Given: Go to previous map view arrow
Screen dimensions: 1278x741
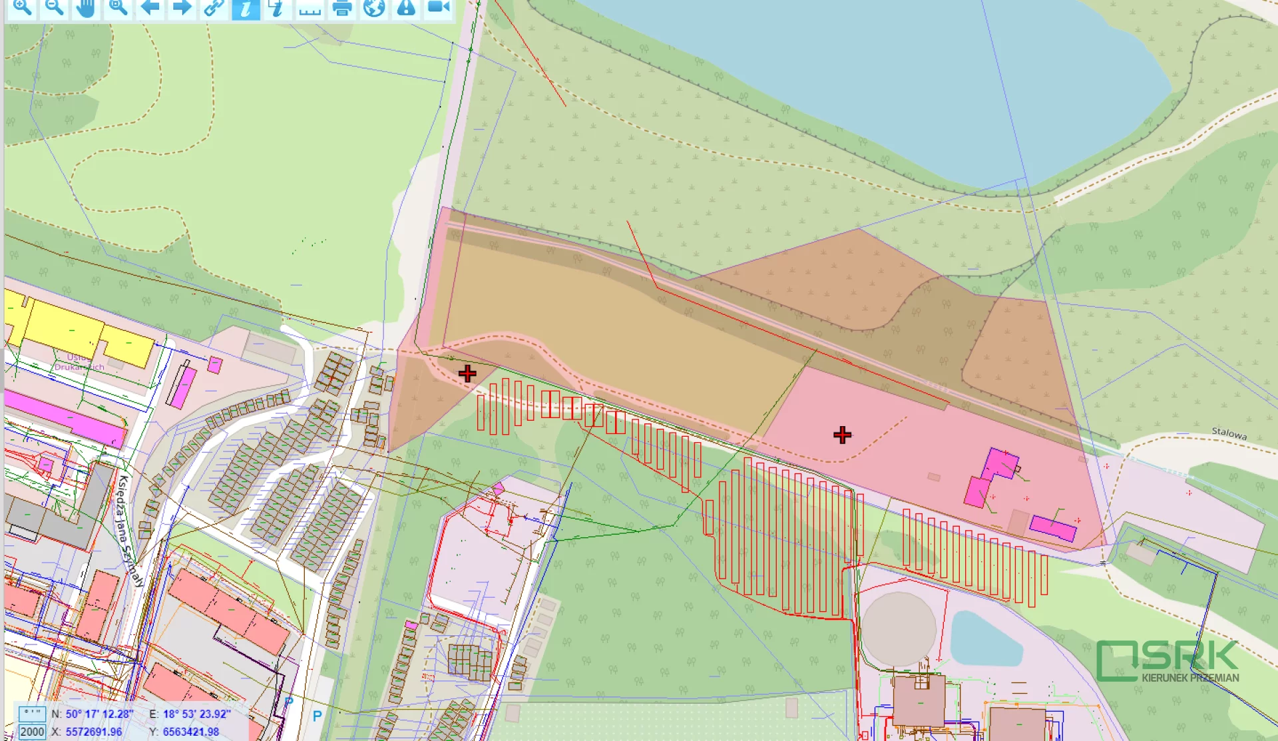Looking at the screenshot, I should coord(150,8).
